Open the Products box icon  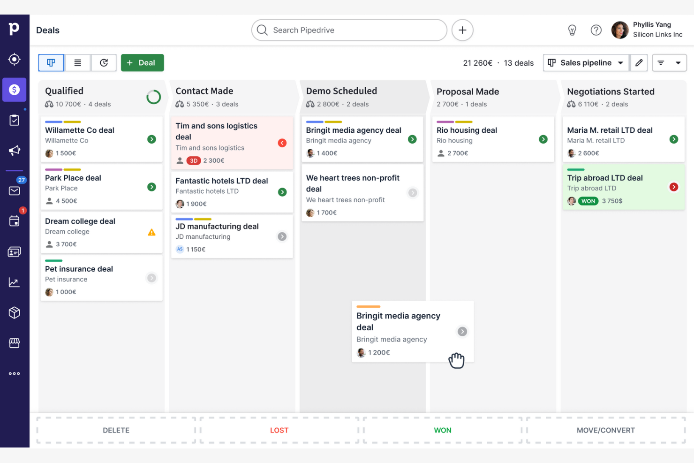pos(14,312)
